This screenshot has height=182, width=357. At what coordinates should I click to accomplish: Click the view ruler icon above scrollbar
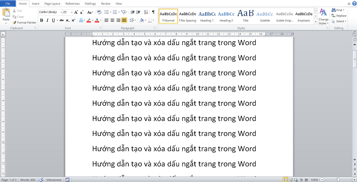point(355,34)
